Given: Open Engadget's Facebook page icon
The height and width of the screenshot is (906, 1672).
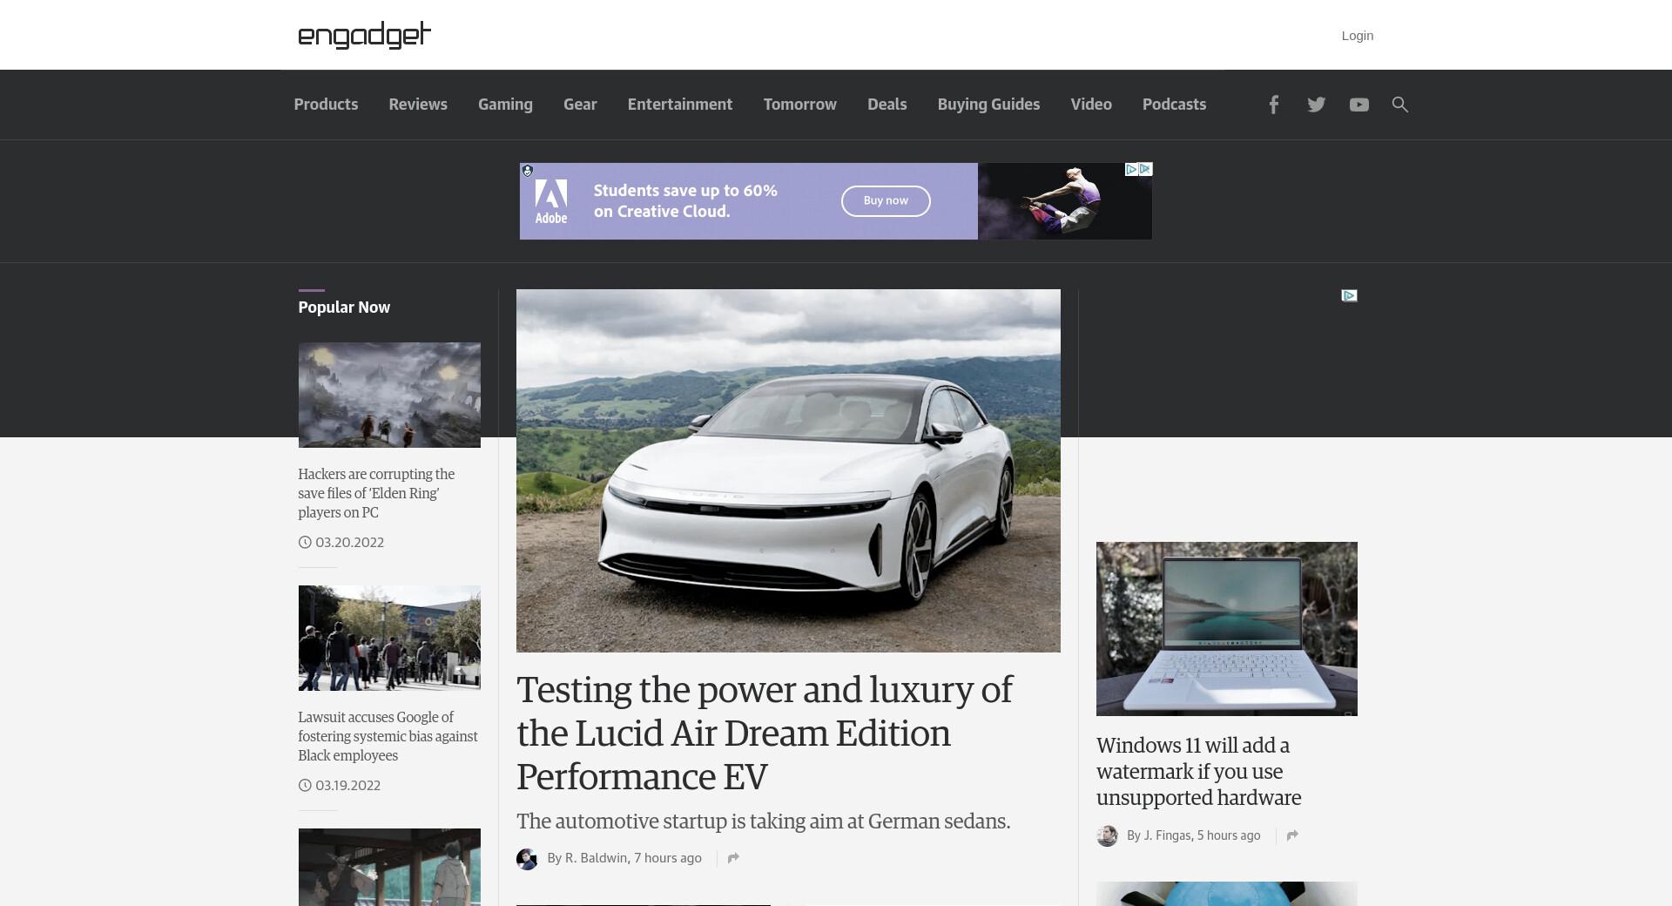Looking at the screenshot, I should pos(1273,105).
